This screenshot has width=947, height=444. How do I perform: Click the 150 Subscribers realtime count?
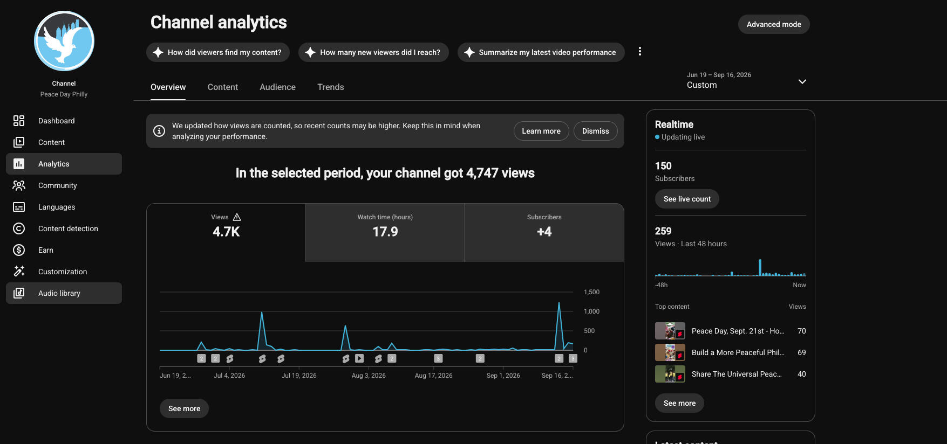663,166
